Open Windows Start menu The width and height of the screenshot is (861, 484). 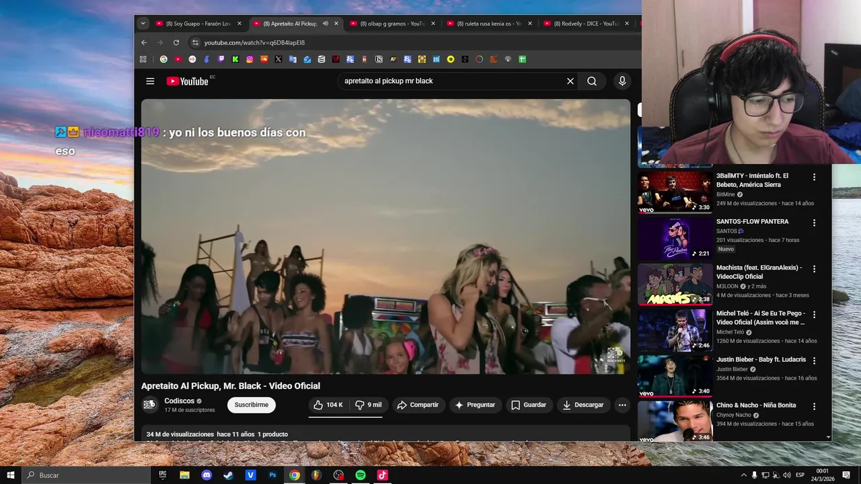coord(11,475)
